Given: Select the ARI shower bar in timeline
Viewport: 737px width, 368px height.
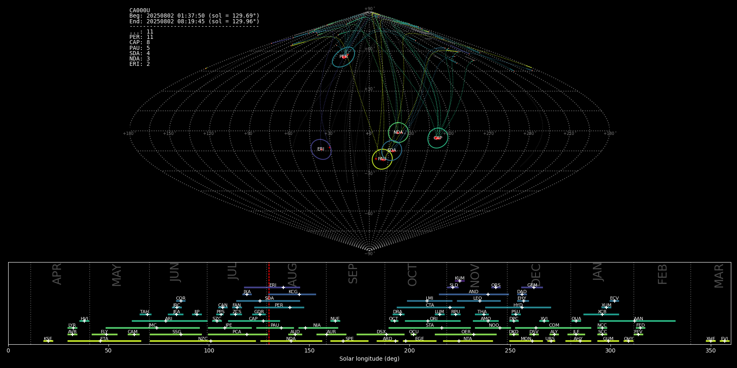Looking at the screenshot, I should tap(169, 321).
